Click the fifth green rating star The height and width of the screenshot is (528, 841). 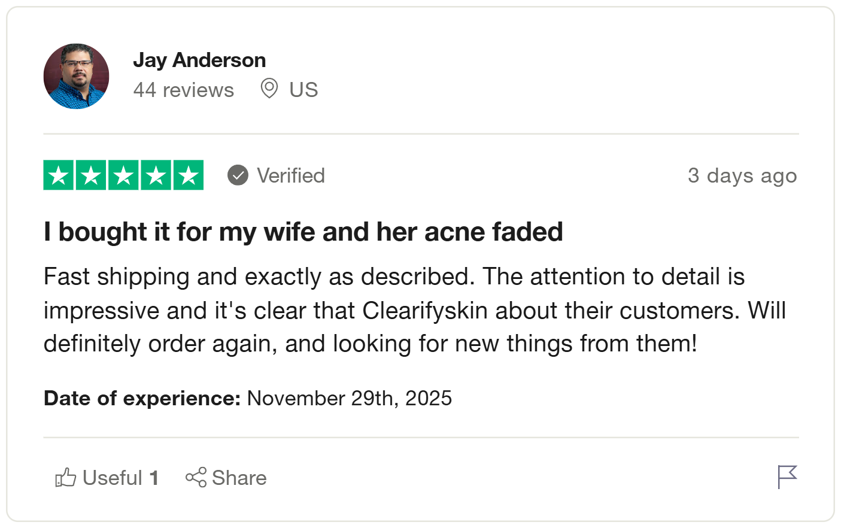point(189,175)
